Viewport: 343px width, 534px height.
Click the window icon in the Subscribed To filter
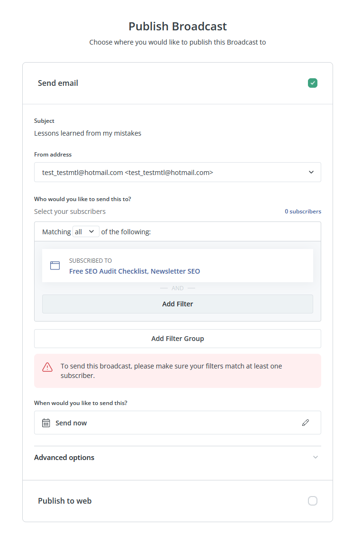point(55,266)
